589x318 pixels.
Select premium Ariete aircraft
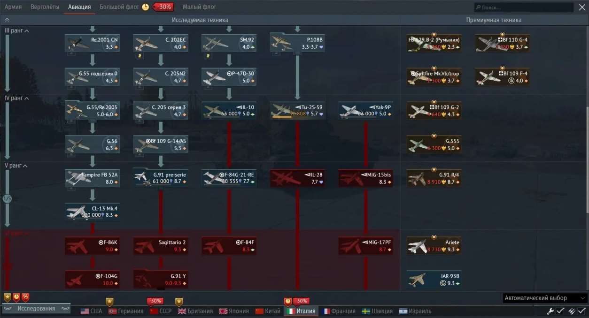(x=434, y=246)
